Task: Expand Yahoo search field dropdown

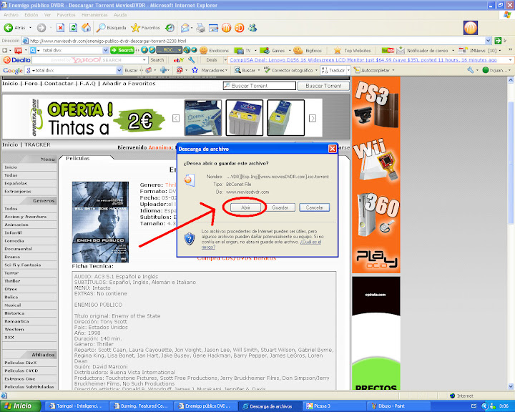Action: click(144, 60)
